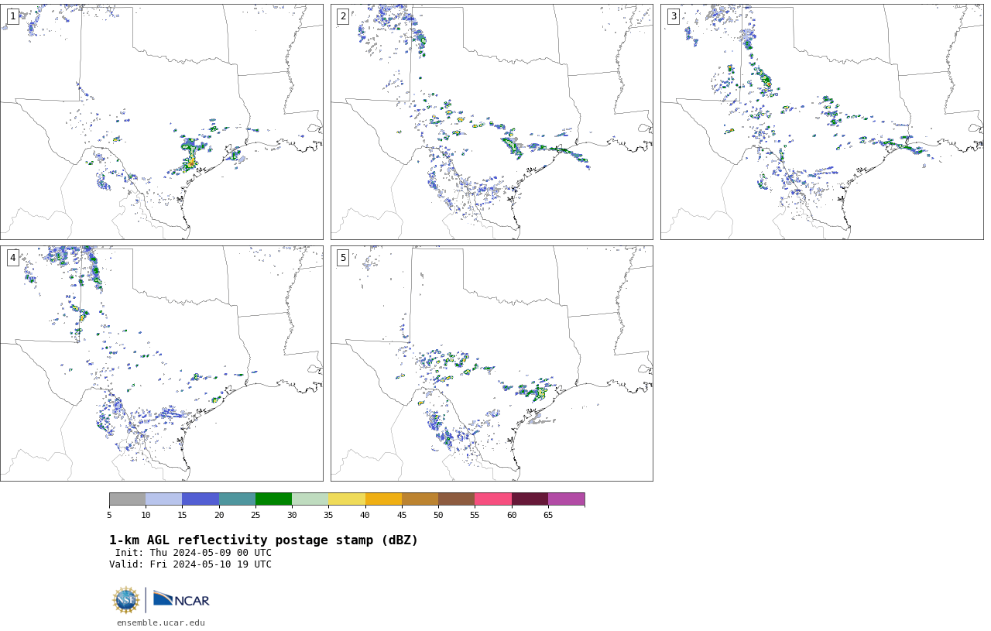Open ensemble member 3 postage stamp map
This screenshot has height=631, width=991.
[822, 122]
